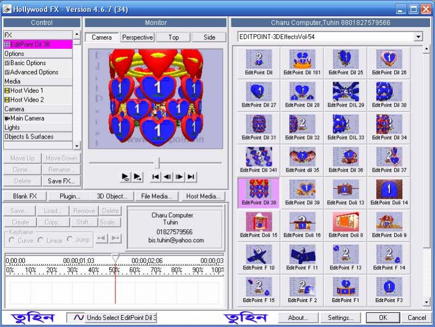Screen dimensions: 435x327
Task: Step forward one frame
Action: 179,177
